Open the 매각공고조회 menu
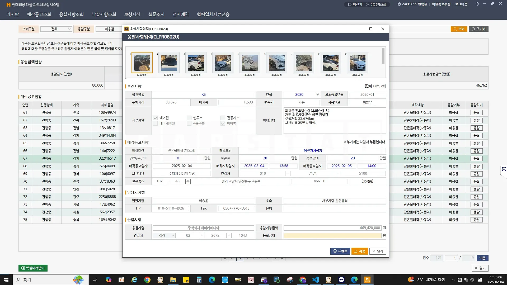This screenshot has height=285, width=507. [39, 14]
